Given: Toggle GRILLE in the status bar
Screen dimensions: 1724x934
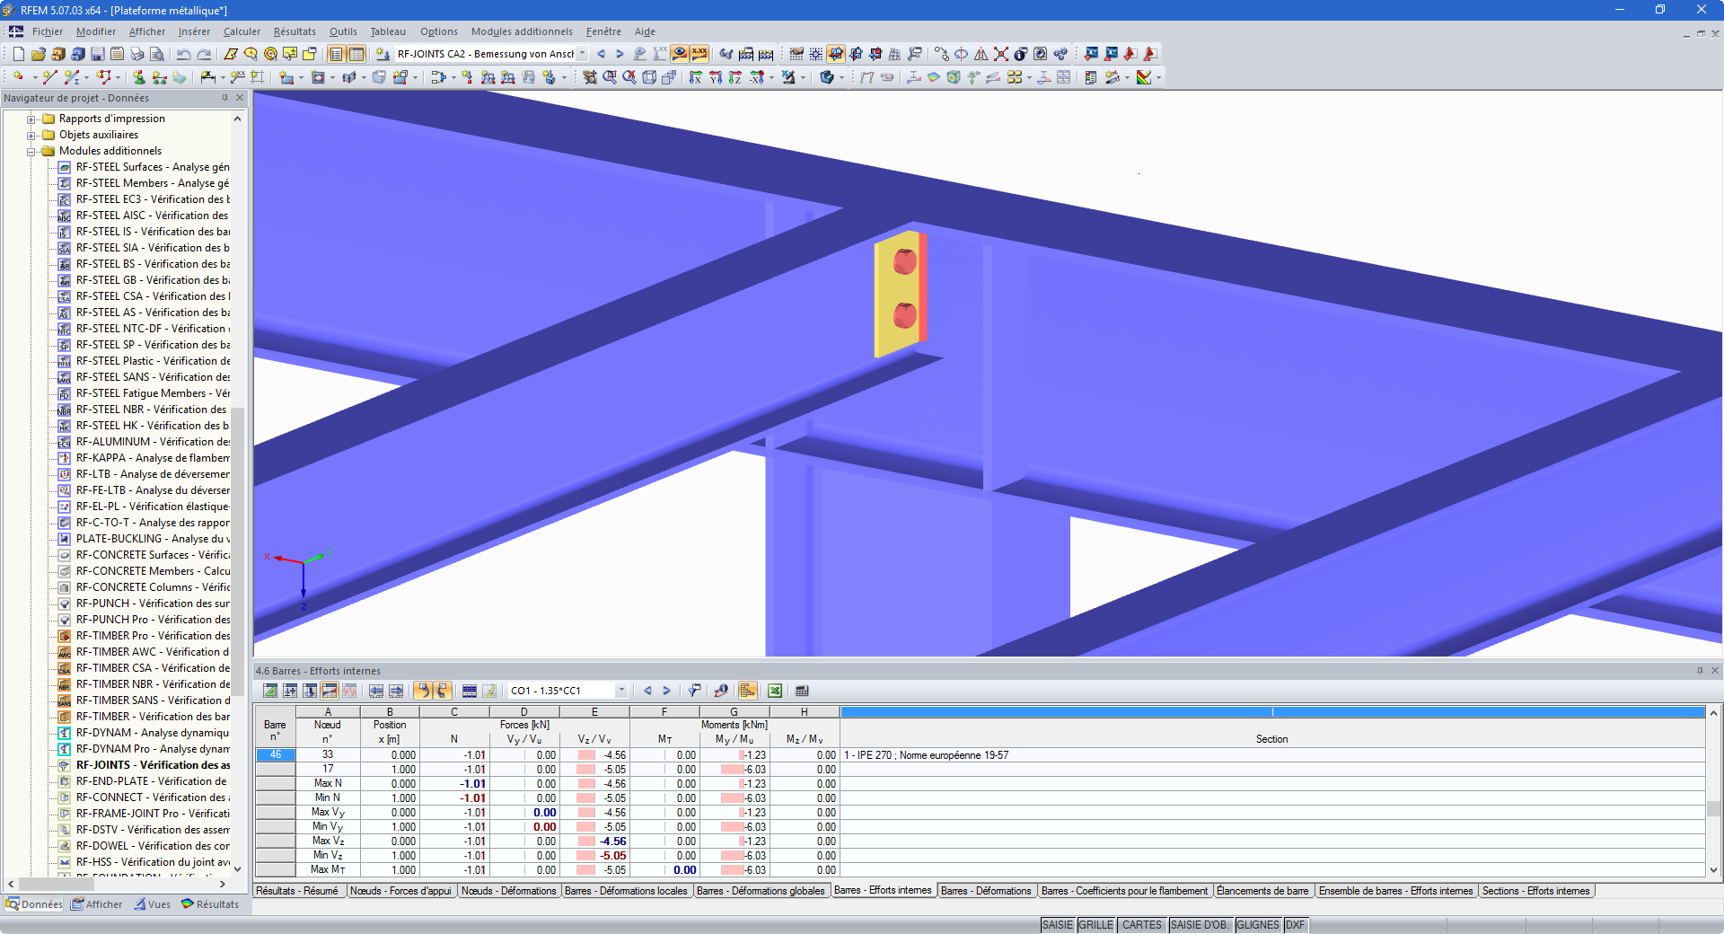Looking at the screenshot, I should [x=1095, y=924].
